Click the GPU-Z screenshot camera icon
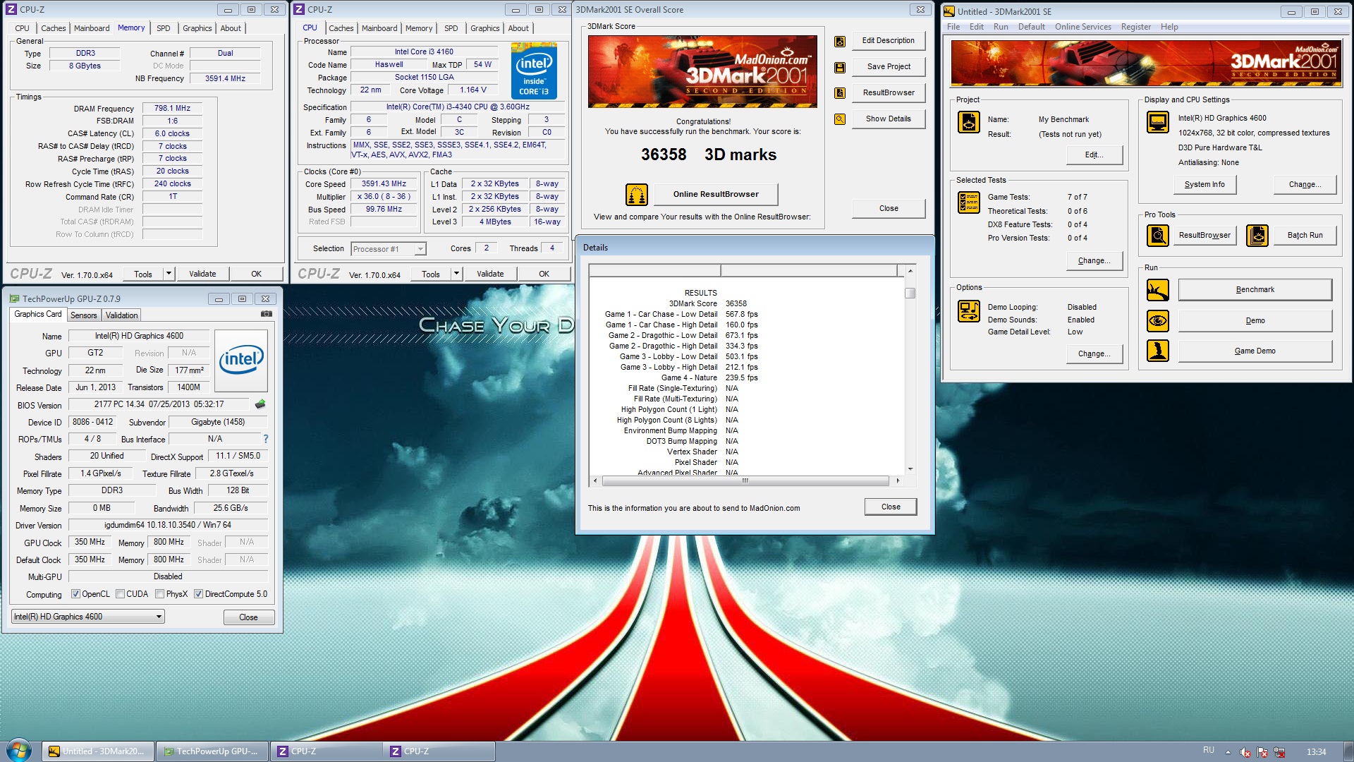 pyautogui.click(x=267, y=314)
